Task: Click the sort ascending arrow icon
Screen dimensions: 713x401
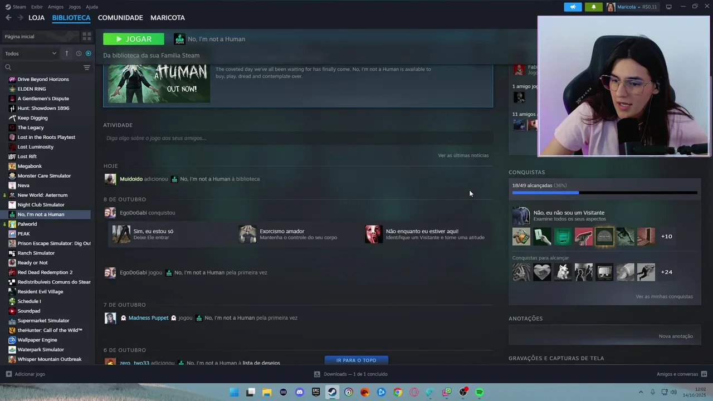Action: pos(67,53)
